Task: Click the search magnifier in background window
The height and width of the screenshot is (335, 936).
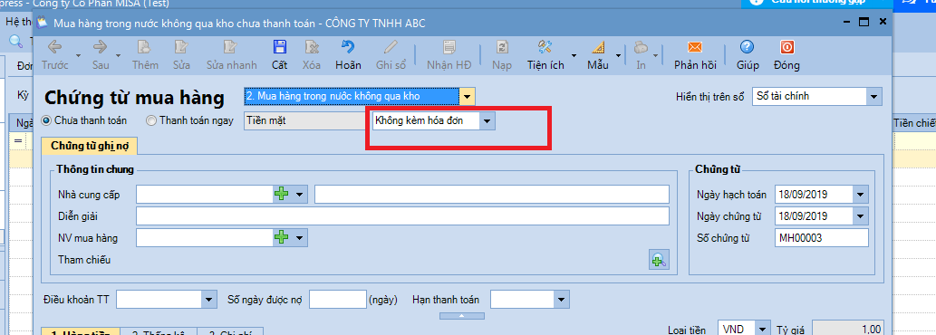Action: point(16,42)
